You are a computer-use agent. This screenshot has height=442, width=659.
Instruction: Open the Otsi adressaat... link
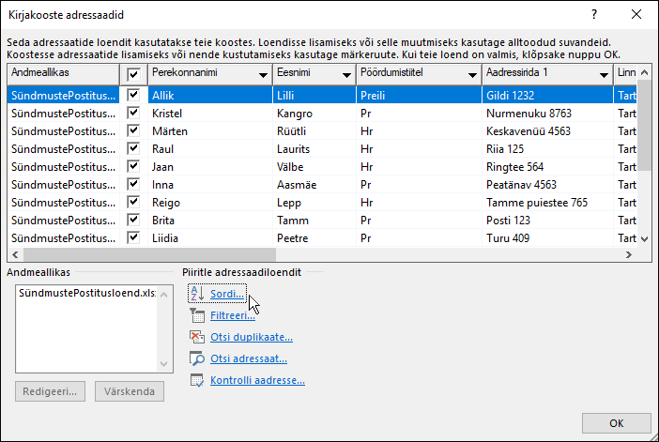click(249, 358)
